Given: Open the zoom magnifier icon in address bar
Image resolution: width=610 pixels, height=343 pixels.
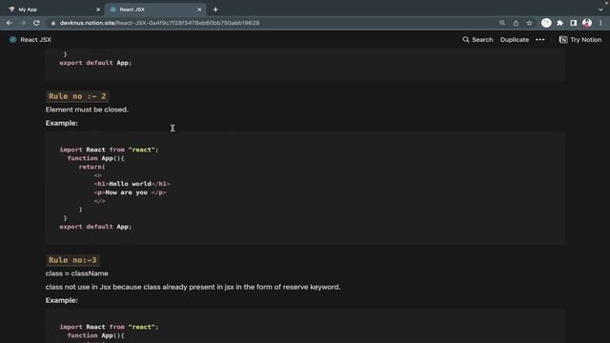Looking at the screenshot, I should [502, 23].
